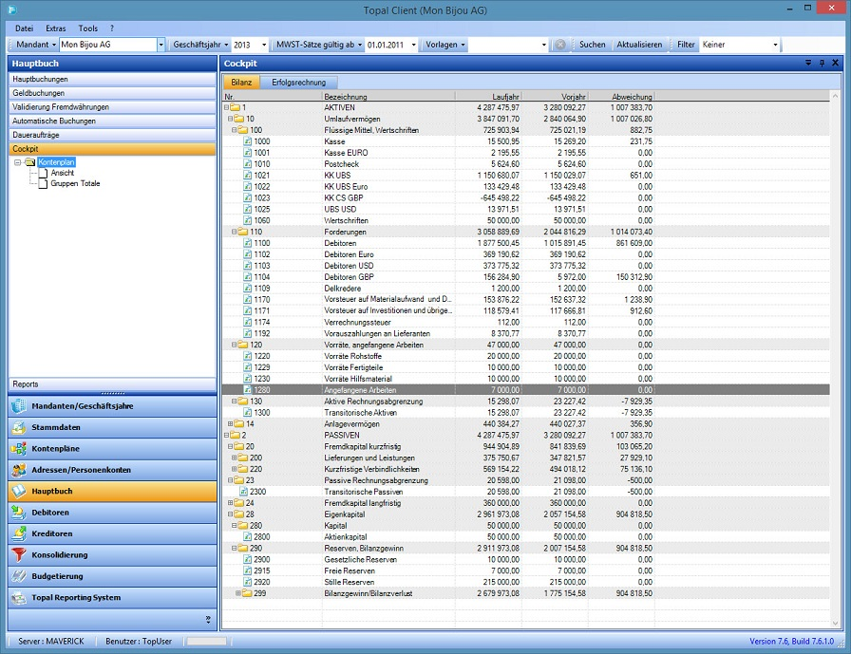Click the Budgetierung sidebar icon

pyautogui.click(x=19, y=576)
